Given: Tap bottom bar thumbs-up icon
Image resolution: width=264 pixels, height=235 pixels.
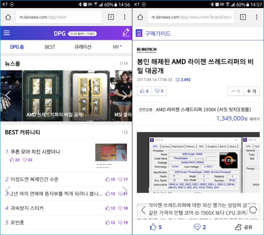Looking at the screenshot, I should pos(153,227).
